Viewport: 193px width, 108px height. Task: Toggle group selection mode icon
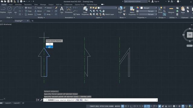click(164, 14)
